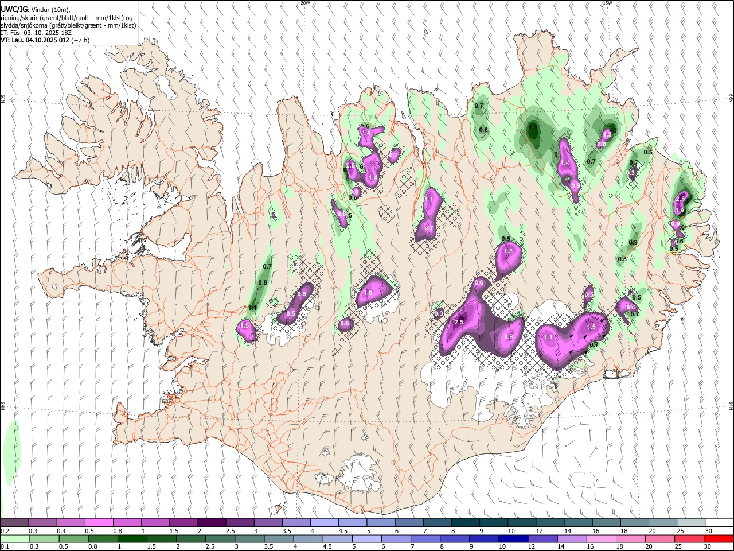This screenshot has width=734, height=551.
Task: Click the 'rigning/skúrir' line in the header
Action: [67, 18]
